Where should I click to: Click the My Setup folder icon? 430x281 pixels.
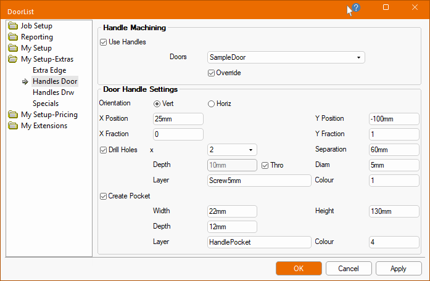(13, 48)
